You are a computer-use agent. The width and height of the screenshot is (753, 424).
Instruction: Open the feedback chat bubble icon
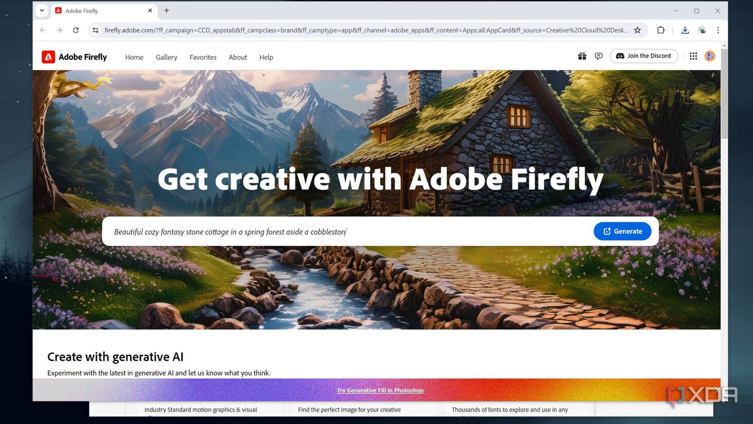coord(599,56)
